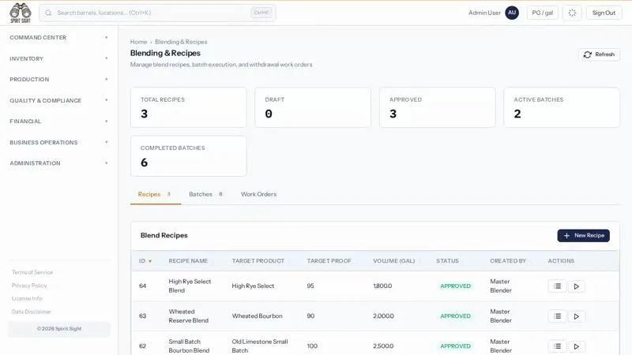Expand the Quality & Compliance section
This screenshot has height=355, width=632.
click(x=58, y=100)
